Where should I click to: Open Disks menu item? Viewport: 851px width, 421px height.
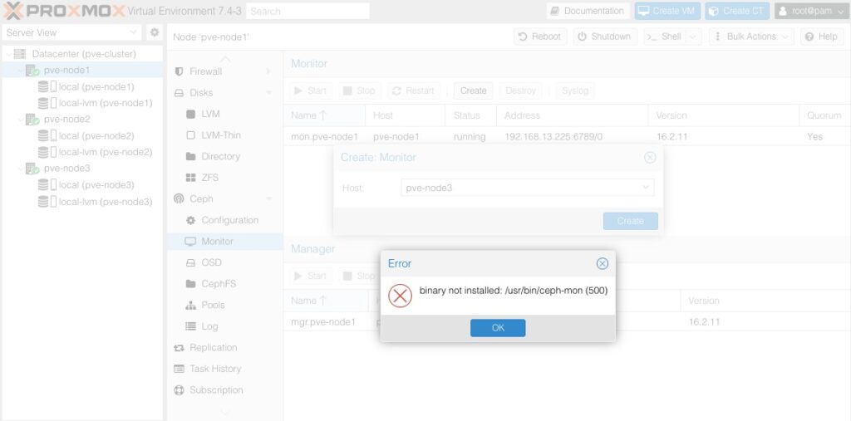(201, 93)
